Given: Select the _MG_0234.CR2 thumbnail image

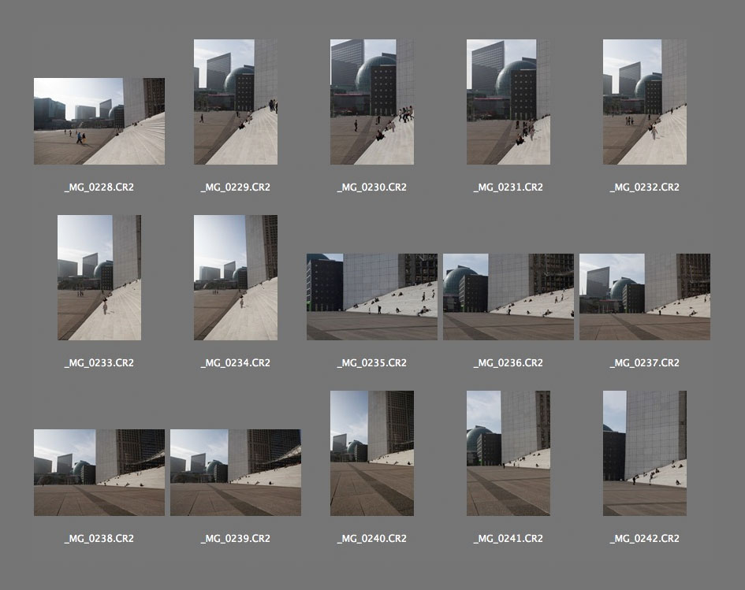Looking at the screenshot, I should pos(235,278).
